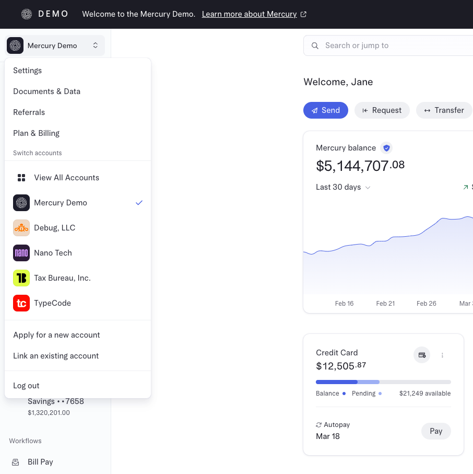Click the Autopay refresh icon

318,425
